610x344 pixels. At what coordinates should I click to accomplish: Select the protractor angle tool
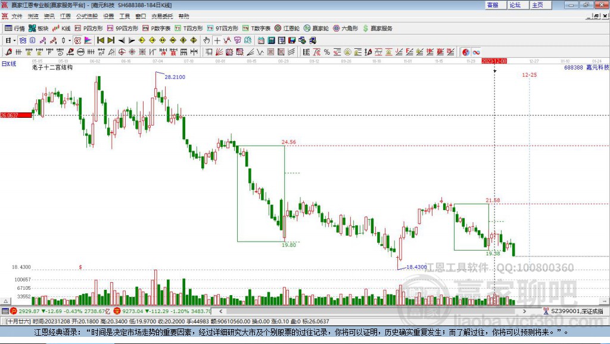[x=111, y=52]
